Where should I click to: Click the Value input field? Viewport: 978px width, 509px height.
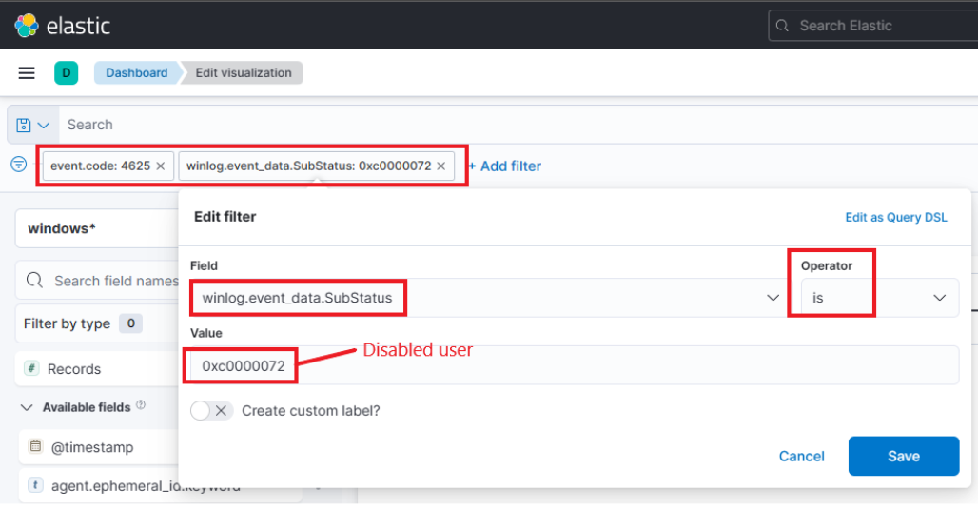tap(571, 365)
